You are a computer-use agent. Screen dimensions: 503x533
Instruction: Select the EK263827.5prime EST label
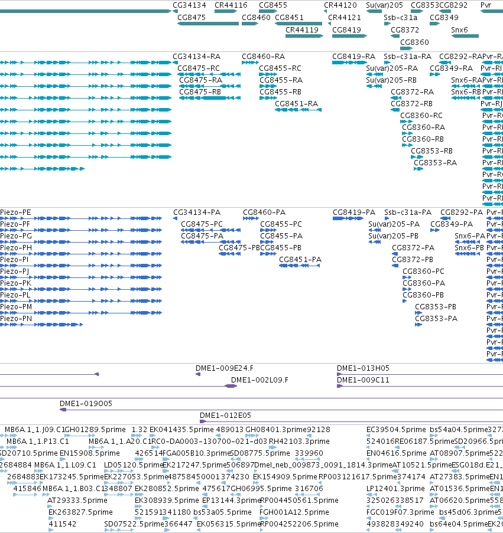click(80, 512)
